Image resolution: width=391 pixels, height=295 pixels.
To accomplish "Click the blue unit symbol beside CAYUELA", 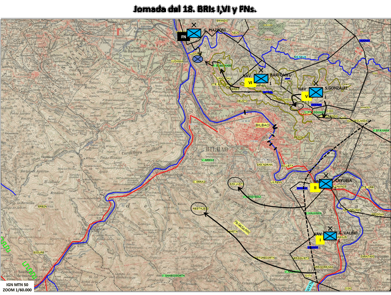I will click(x=326, y=184).
